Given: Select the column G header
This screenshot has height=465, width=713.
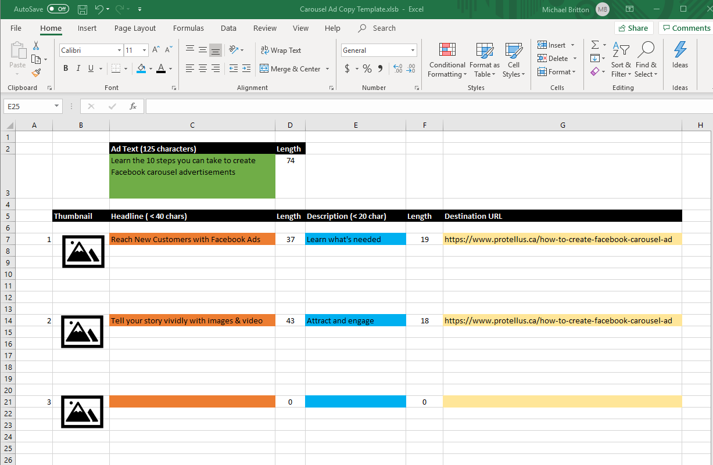Looking at the screenshot, I should [x=562, y=125].
